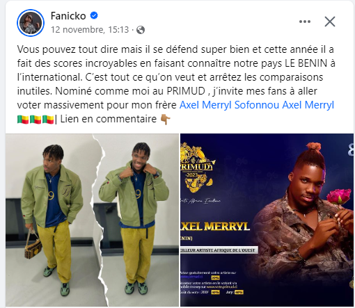Click the pointing down hand emoji
Image resolution: width=355 pixels, height=308 pixels.
[166, 119]
